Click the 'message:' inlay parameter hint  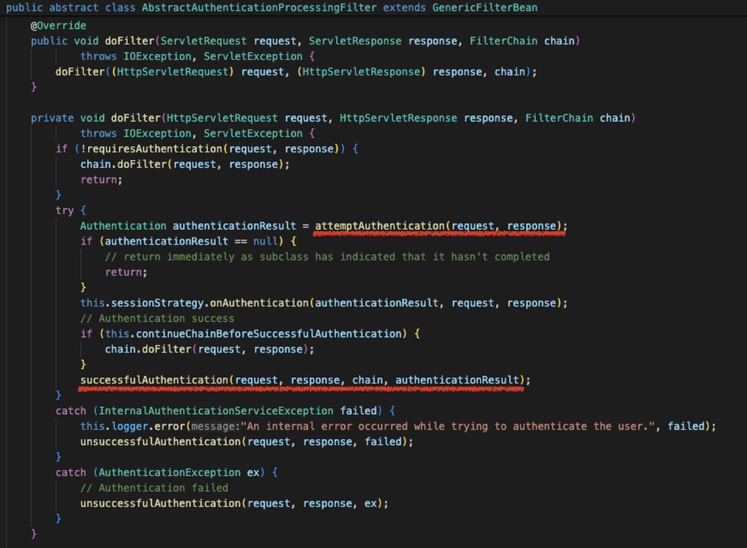216,426
